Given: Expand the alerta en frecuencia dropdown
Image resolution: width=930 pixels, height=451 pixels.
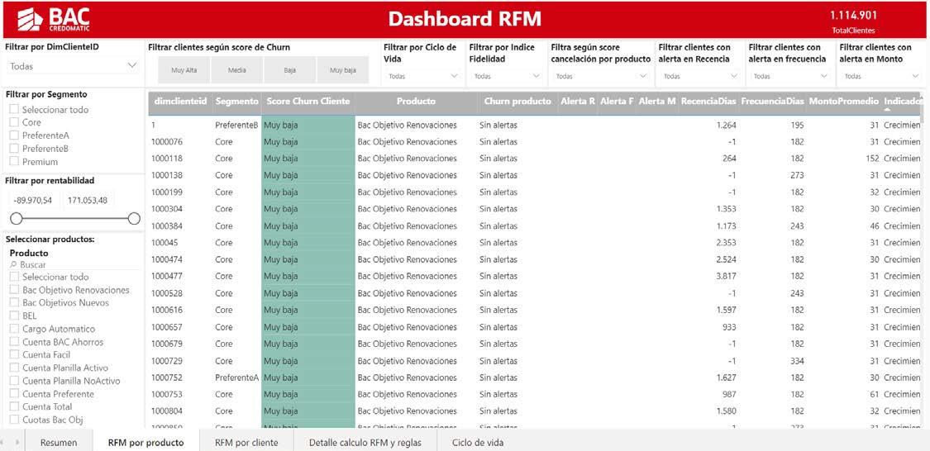Looking at the screenshot, I should [789, 76].
